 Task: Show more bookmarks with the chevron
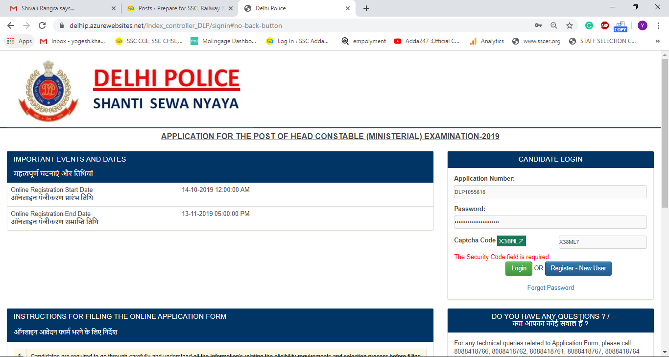pos(657,41)
